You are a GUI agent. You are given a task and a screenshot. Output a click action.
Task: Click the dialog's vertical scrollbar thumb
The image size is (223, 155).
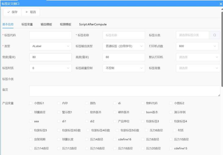222,49
